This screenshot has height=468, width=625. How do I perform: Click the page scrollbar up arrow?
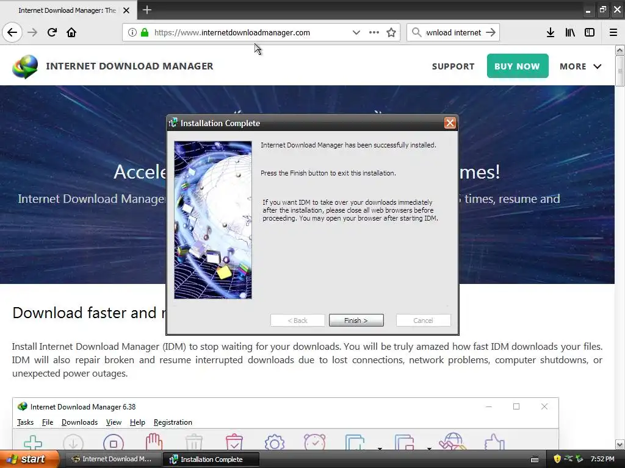pyautogui.click(x=620, y=50)
